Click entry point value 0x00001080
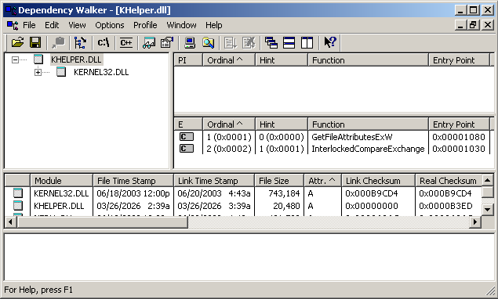 459,137
